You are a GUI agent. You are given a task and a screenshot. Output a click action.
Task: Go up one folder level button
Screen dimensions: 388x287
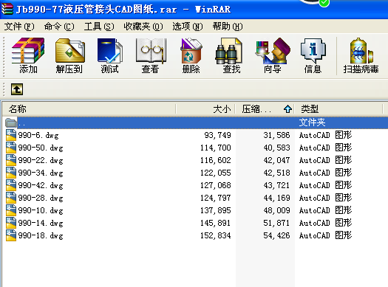click(x=17, y=89)
